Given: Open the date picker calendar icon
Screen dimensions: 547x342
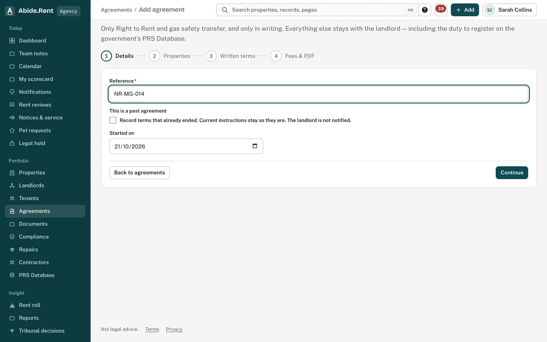Looking at the screenshot, I should click(255, 146).
